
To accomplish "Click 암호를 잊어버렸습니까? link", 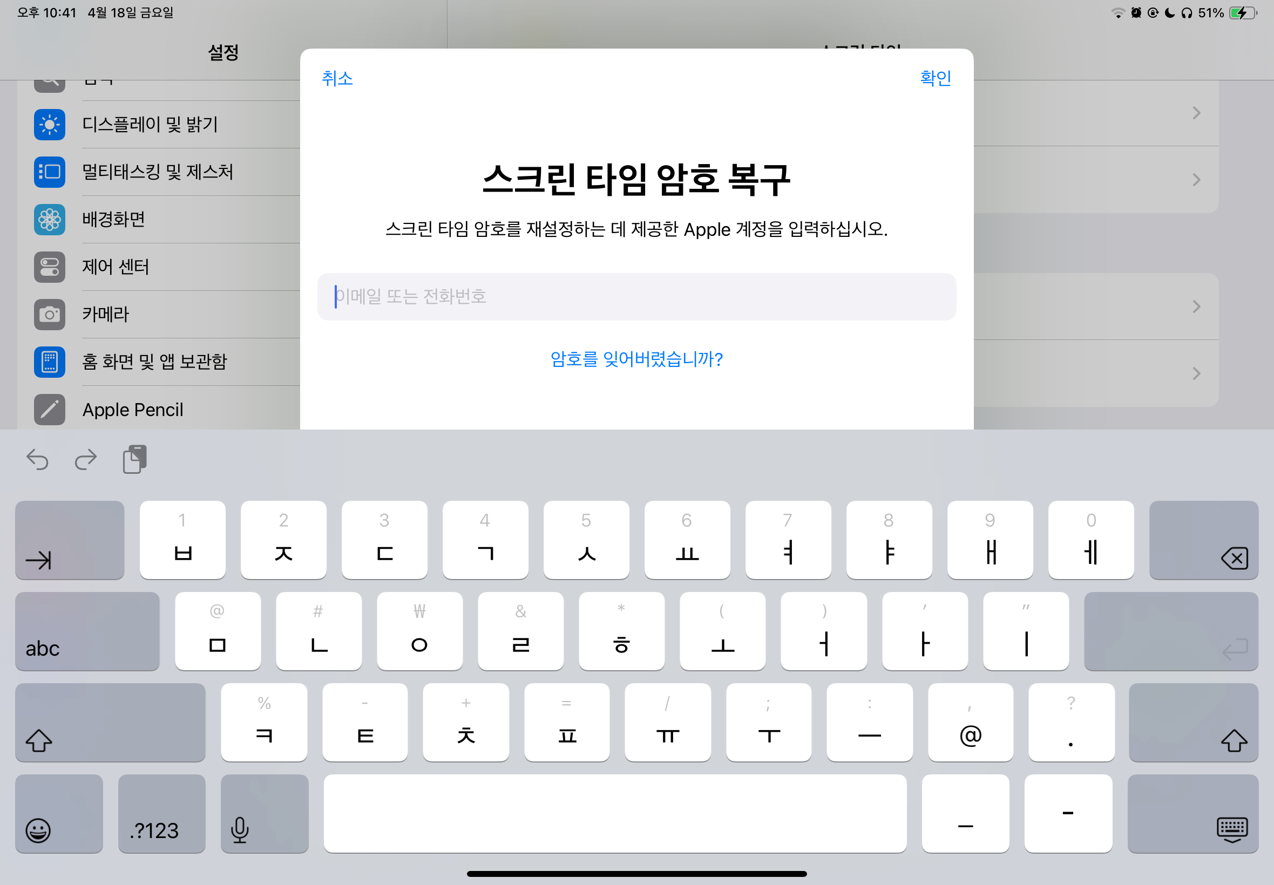I will click(x=636, y=359).
